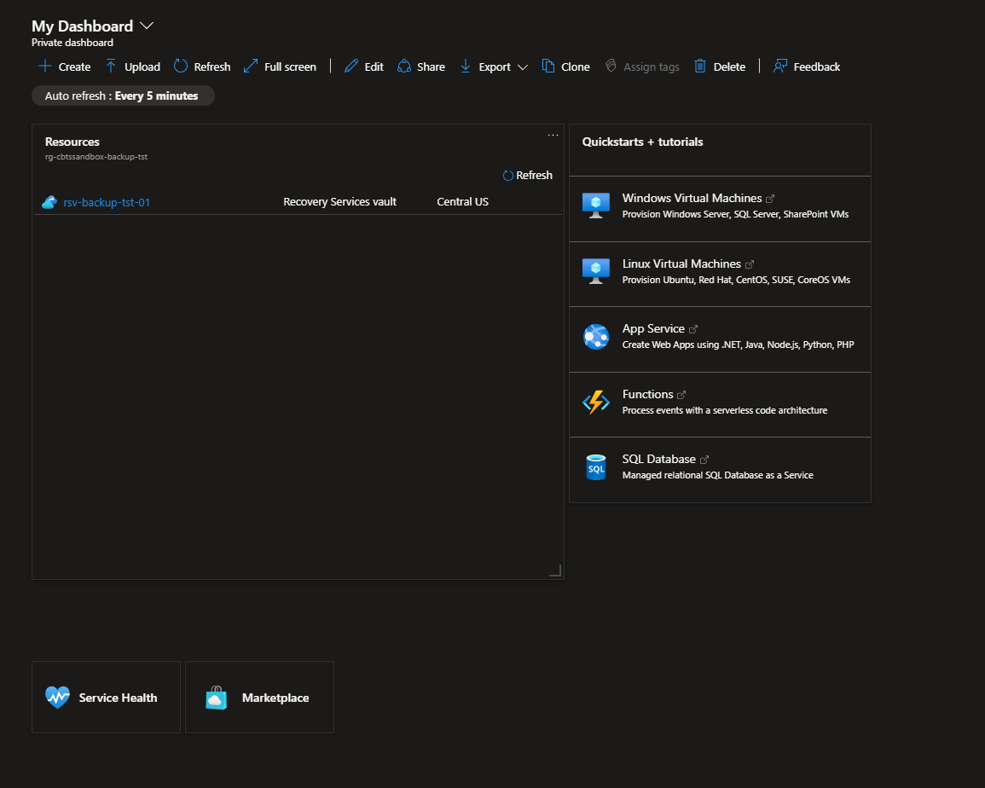
Task: Choose the Share command label
Action: pos(431,67)
